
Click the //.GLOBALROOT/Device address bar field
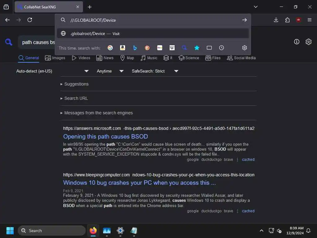click(x=154, y=20)
